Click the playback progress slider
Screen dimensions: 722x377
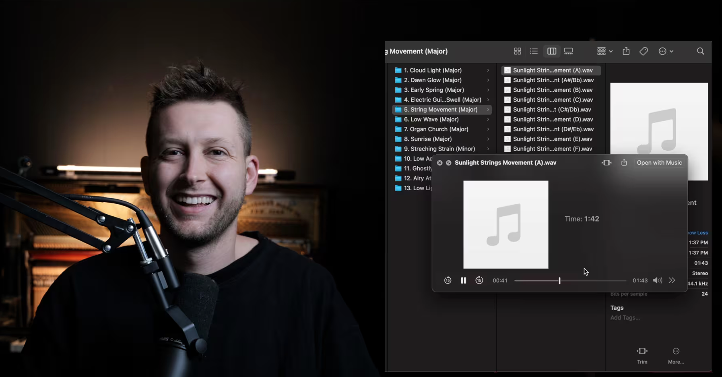point(570,280)
